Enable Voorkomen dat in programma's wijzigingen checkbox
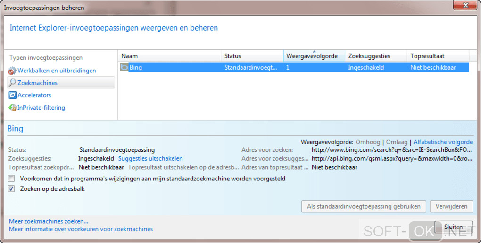Image resolution: width=481 pixels, height=243 pixels. coord(11,178)
